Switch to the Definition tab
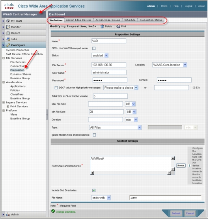The width and height of the screenshot is (209, 219). 56,20
